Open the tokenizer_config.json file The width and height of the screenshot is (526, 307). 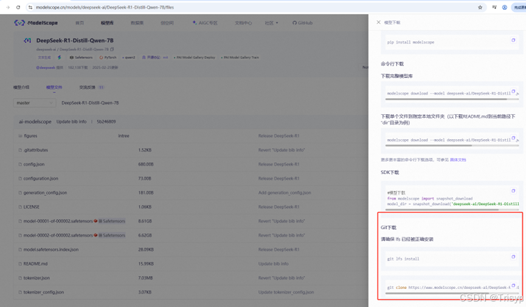(44, 292)
